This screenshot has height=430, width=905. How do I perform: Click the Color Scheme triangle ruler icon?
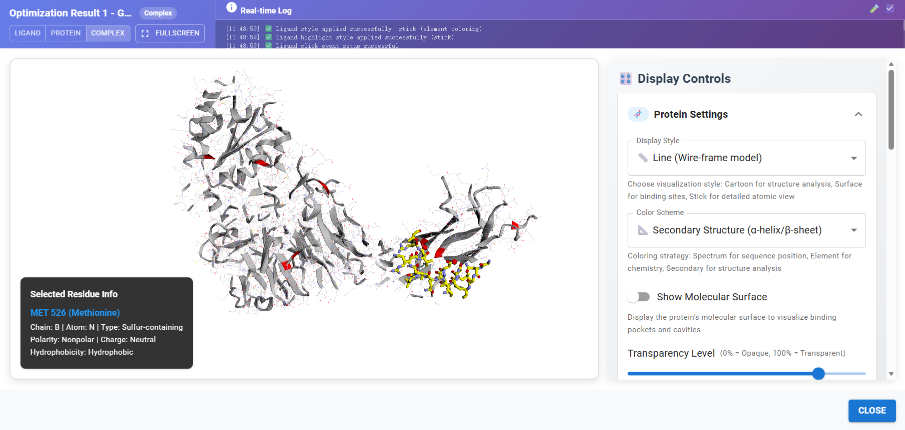[x=643, y=230]
